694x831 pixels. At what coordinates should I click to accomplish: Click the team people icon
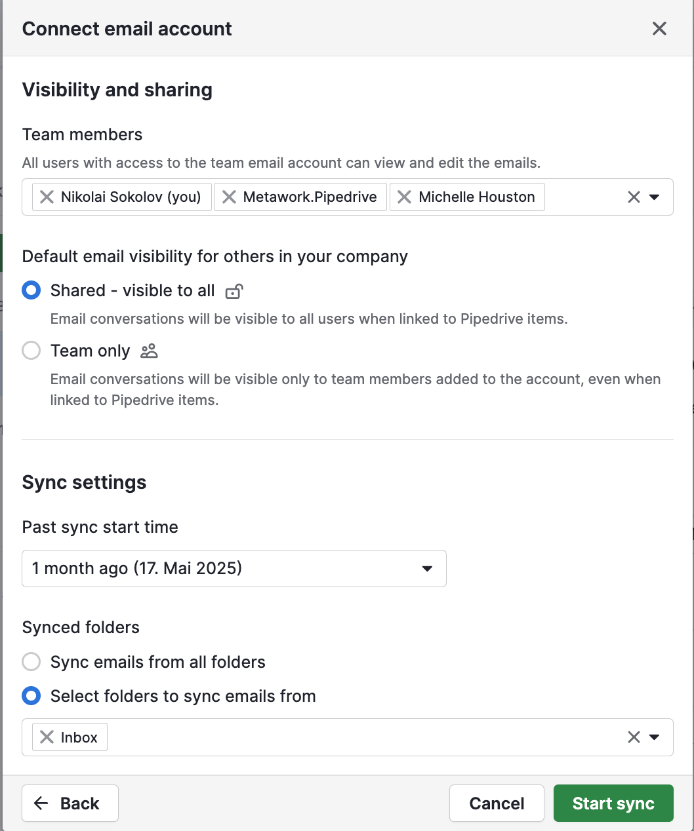(150, 351)
